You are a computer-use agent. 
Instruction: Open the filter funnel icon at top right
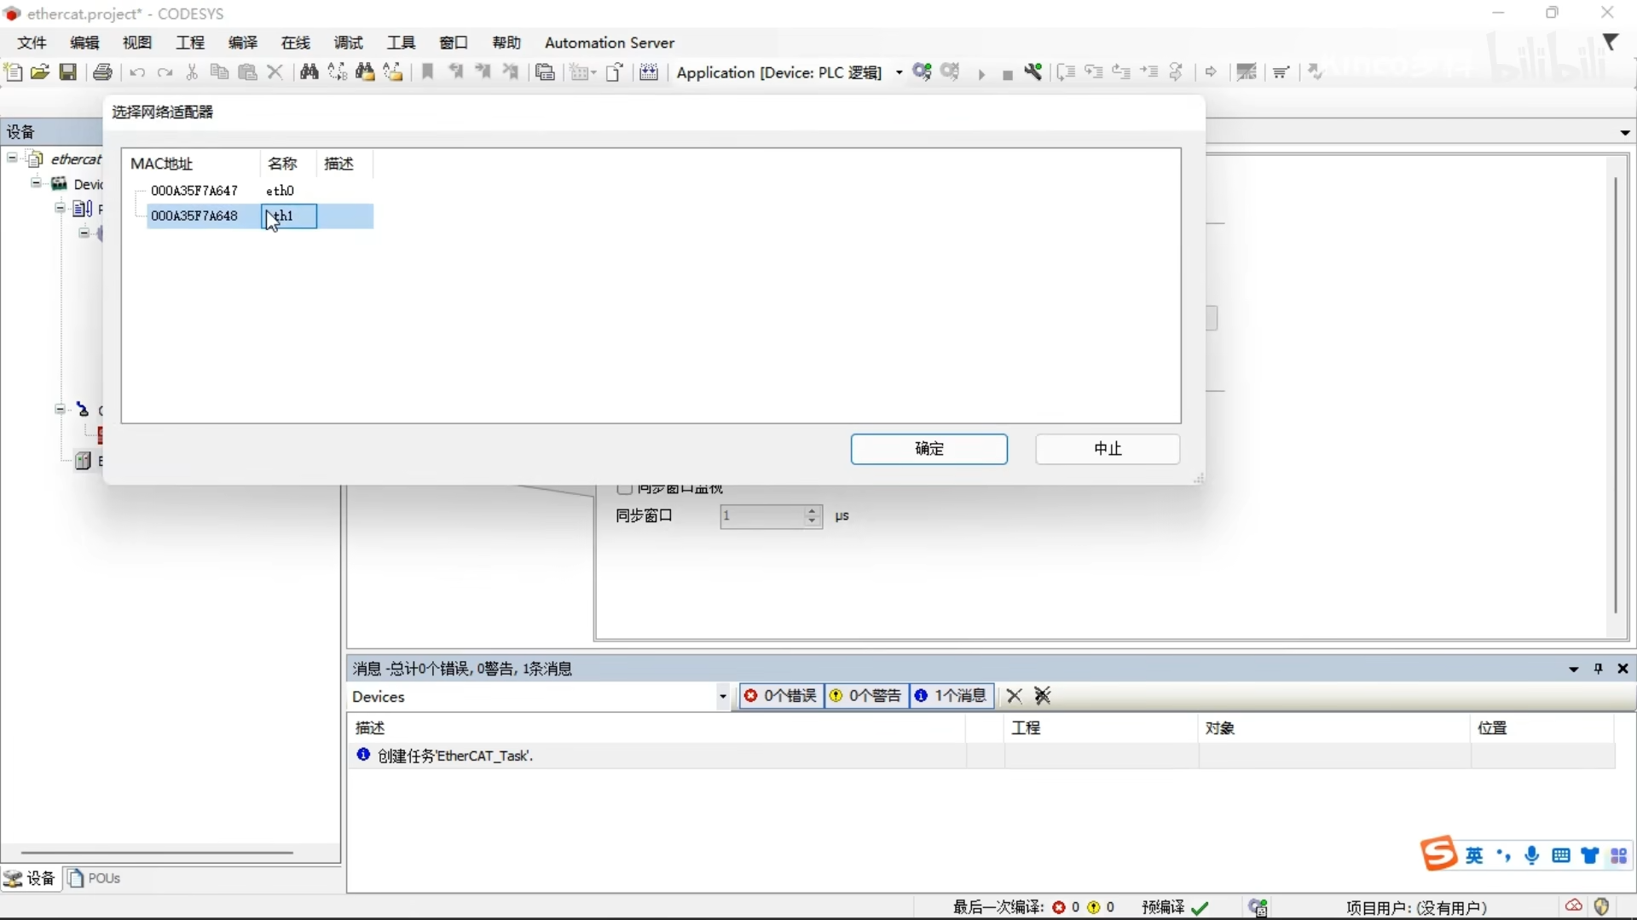[x=1611, y=42]
